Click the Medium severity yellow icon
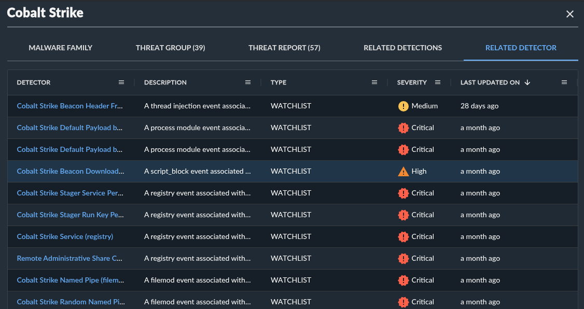The height and width of the screenshot is (309, 584). (x=404, y=106)
